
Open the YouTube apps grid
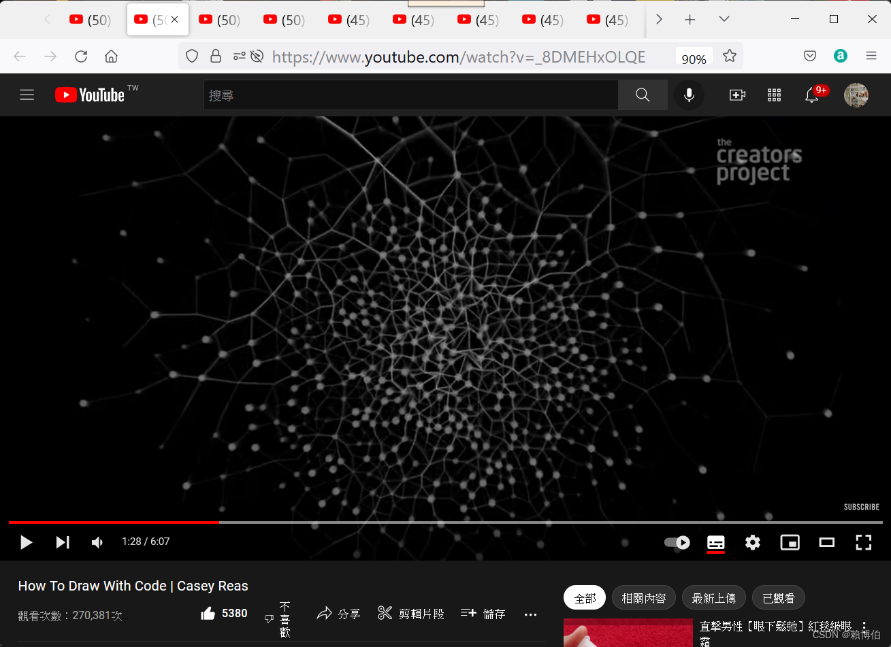tap(774, 95)
